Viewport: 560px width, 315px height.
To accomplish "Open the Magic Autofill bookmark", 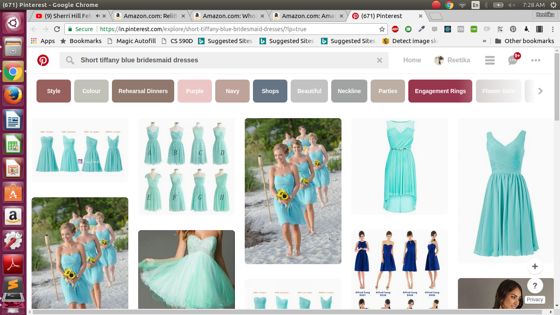I will [132, 41].
